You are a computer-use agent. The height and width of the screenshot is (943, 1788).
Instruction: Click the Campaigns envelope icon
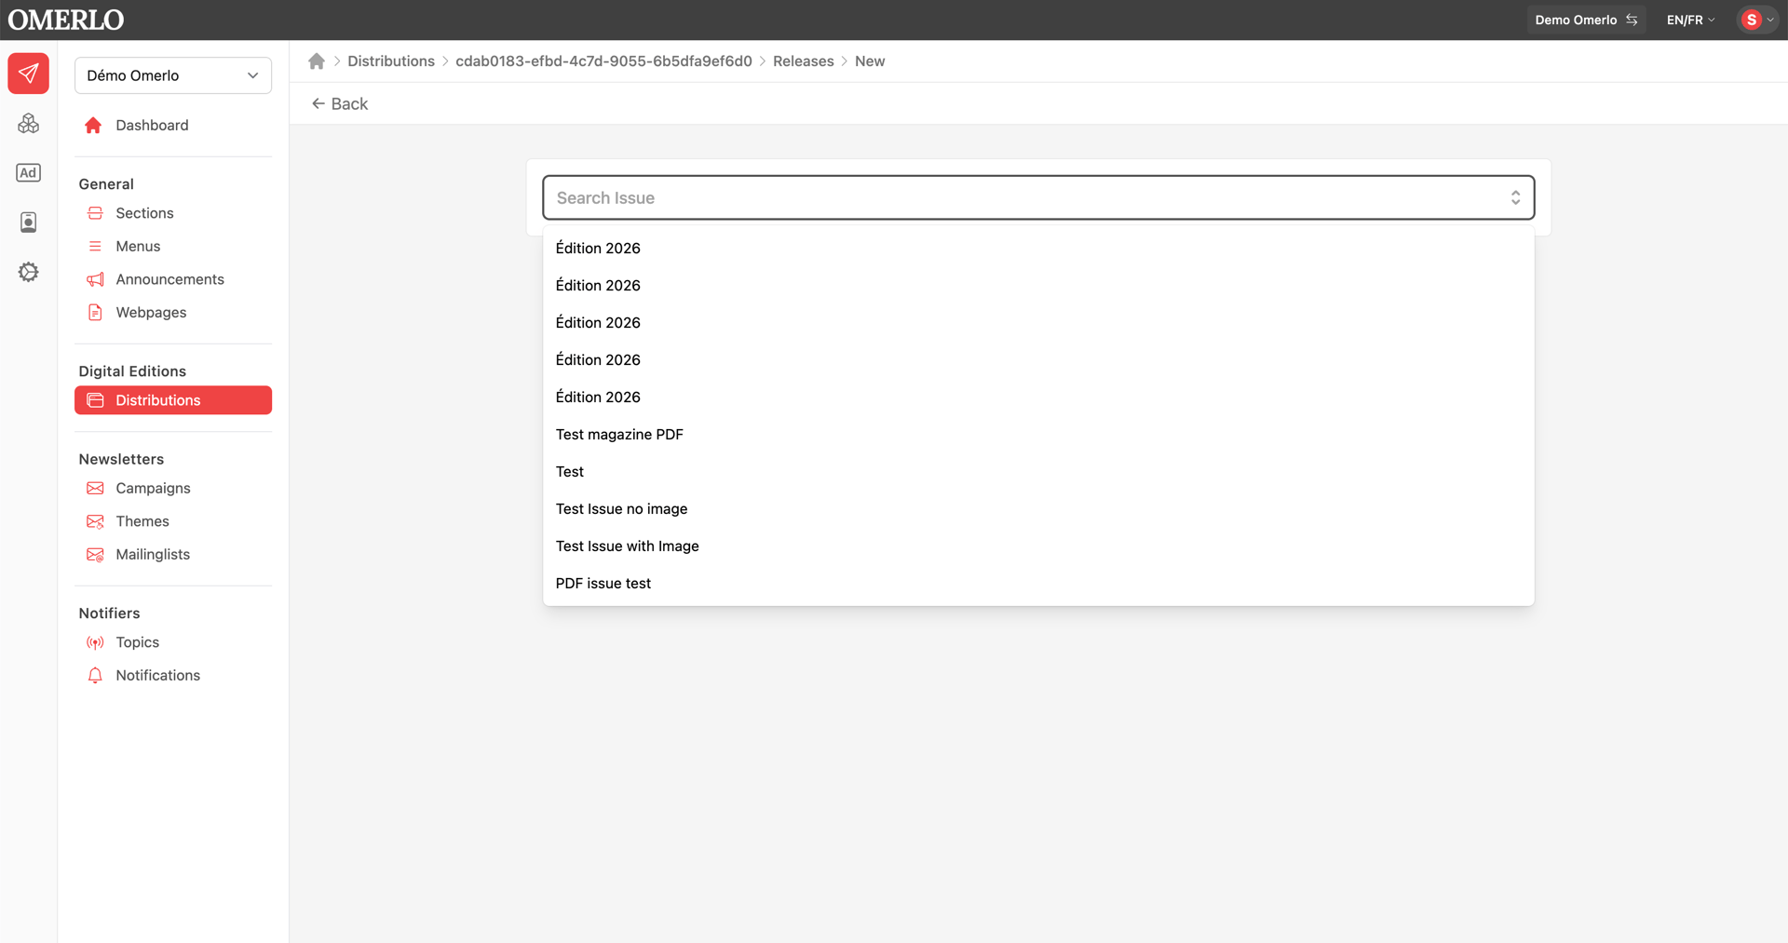(95, 489)
